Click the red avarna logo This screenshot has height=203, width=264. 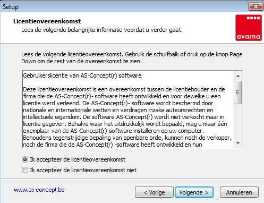click(249, 28)
